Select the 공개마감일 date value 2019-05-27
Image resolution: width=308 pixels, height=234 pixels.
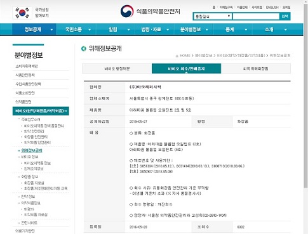pos(138,122)
